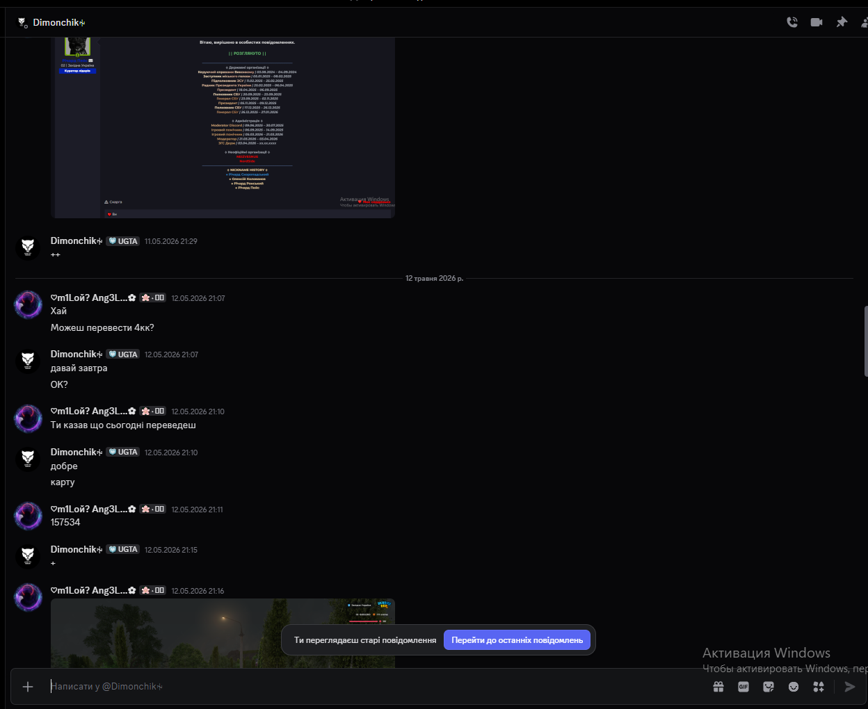Open pinned messages
The image size is (868, 709).
pyautogui.click(x=842, y=22)
